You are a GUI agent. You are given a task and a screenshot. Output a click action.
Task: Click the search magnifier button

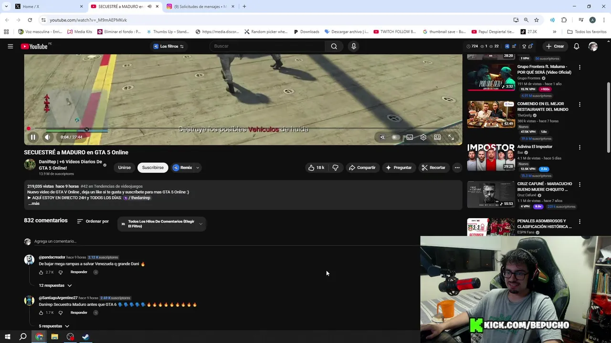click(334, 46)
